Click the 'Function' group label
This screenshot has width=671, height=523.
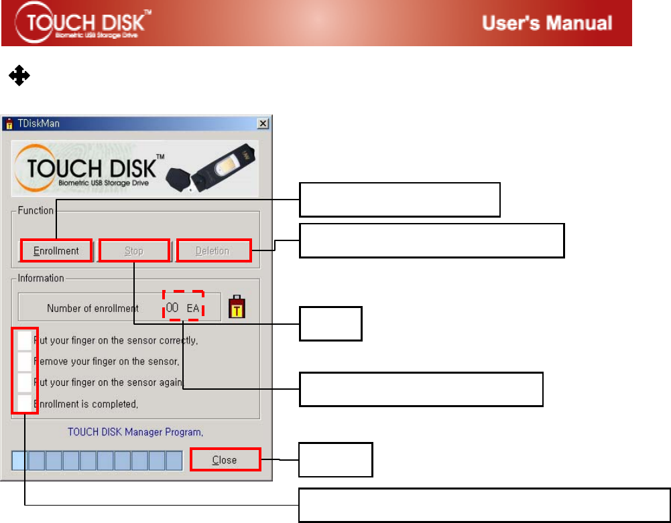pos(36,210)
